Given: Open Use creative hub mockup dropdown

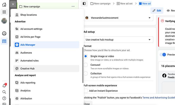Looking at the screenshot, I should (x=118, y=40).
